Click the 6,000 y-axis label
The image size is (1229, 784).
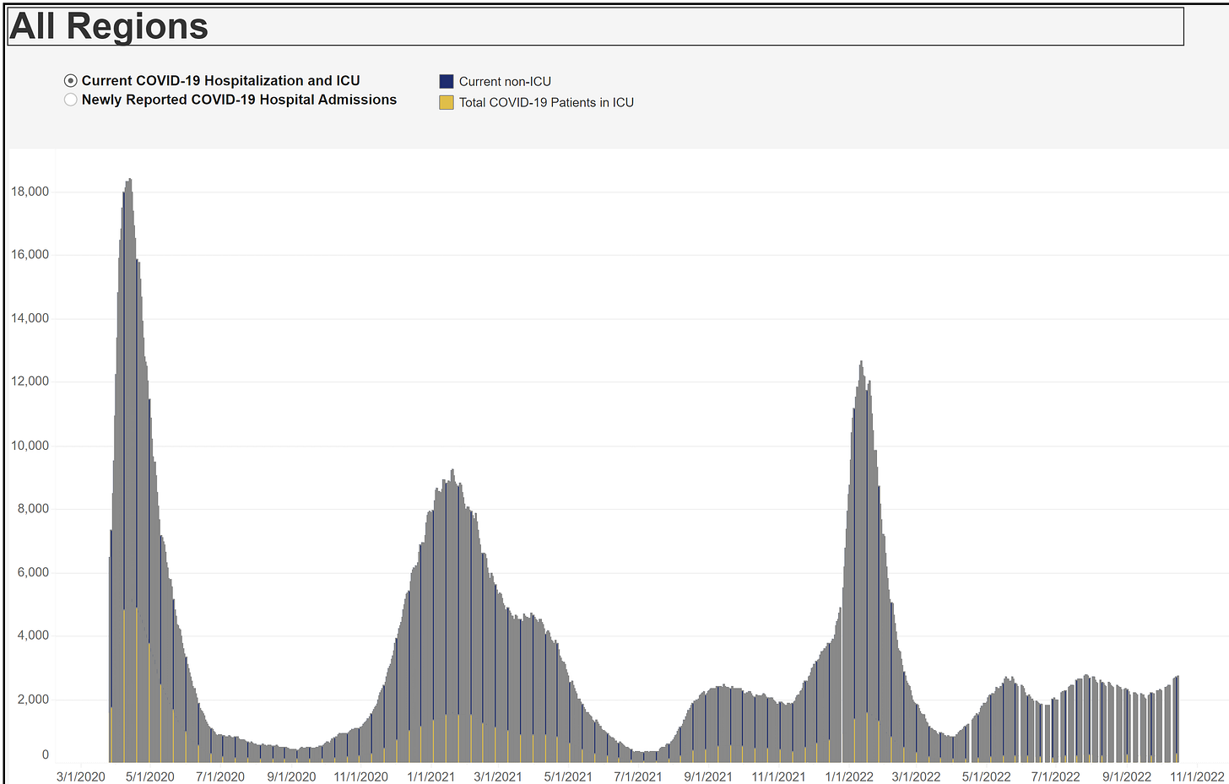pyautogui.click(x=34, y=572)
